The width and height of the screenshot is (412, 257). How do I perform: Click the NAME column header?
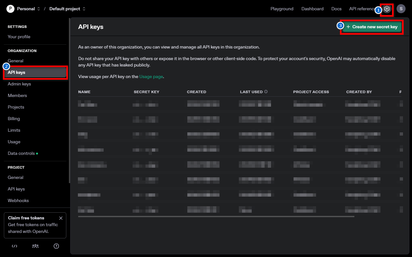84,92
